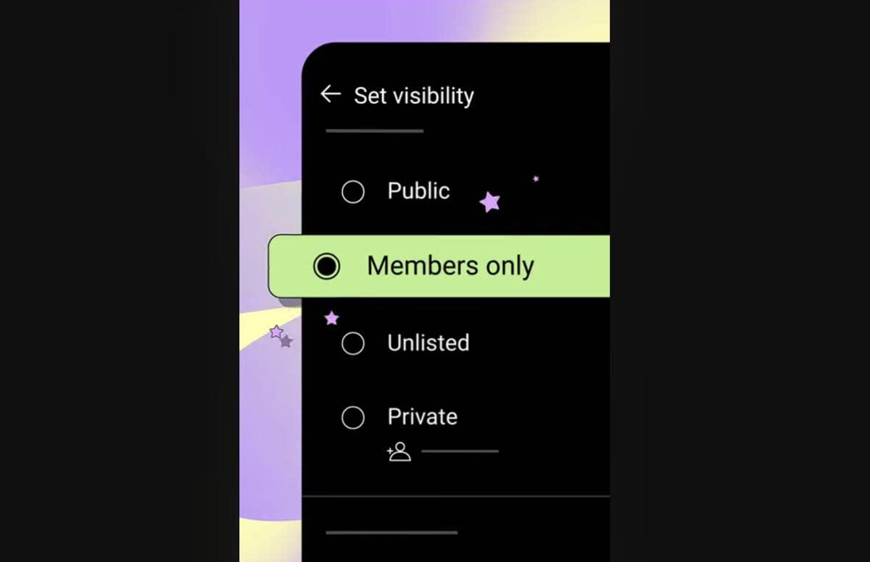
Task: Click the large purple star near Public
Action: tap(490, 202)
